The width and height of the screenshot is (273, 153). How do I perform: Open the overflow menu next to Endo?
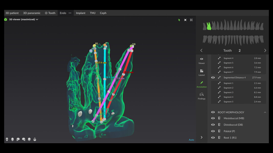coord(70,13)
